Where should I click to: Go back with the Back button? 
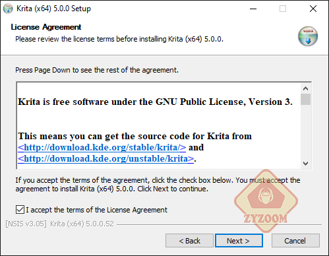coord(189,241)
